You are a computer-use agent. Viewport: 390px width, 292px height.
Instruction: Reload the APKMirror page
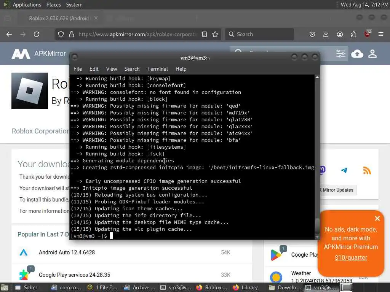(x=37, y=34)
